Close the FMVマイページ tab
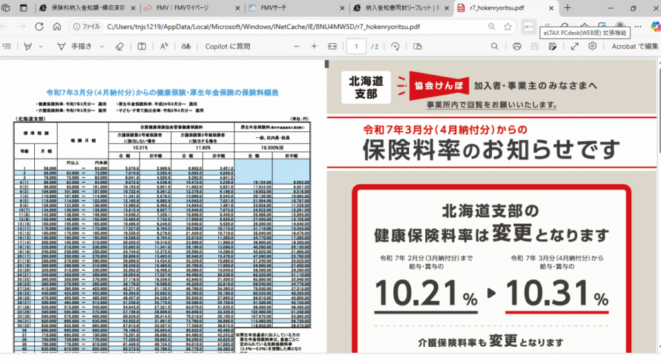This screenshot has width=661, height=361. coord(238,8)
